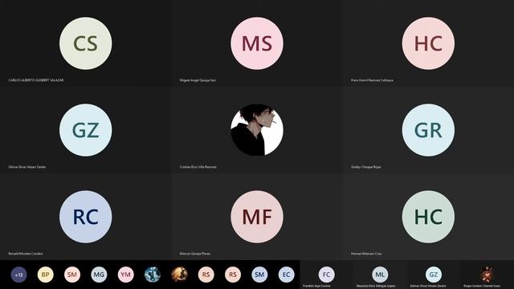Select the MG avatar in the strip
This screenshot has height=289, width=514.
(x=99, y=275)
